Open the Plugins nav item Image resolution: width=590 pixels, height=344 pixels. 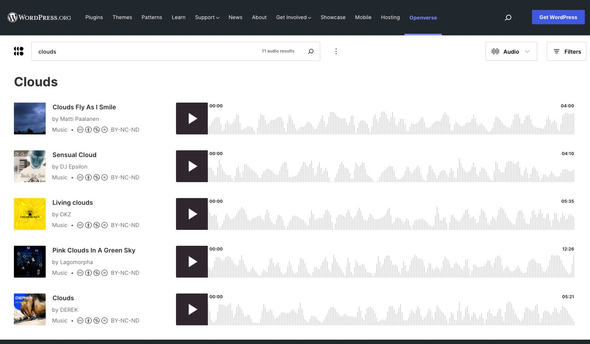pos(94,17)
